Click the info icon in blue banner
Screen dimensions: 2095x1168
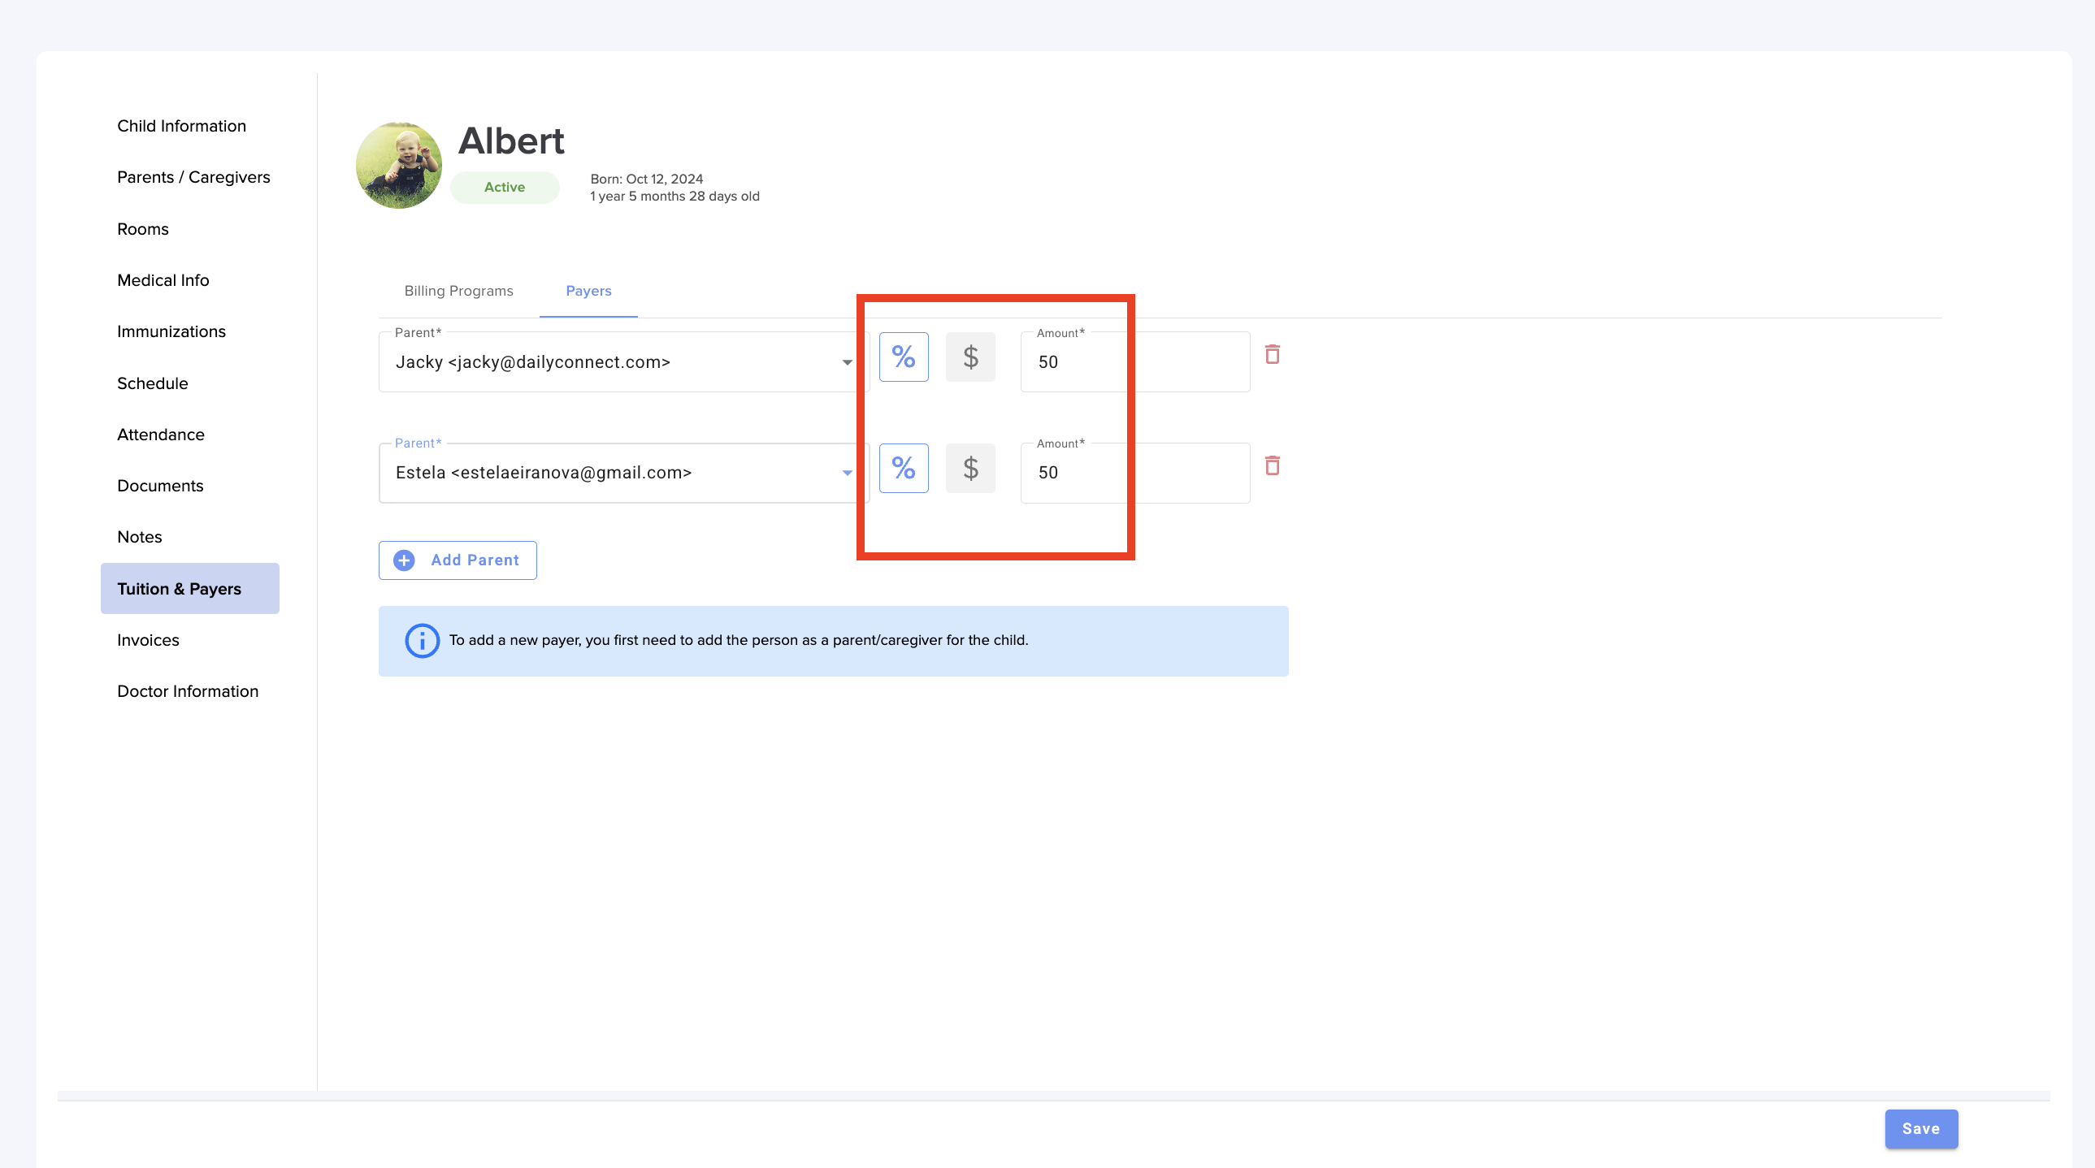[421, 641]
